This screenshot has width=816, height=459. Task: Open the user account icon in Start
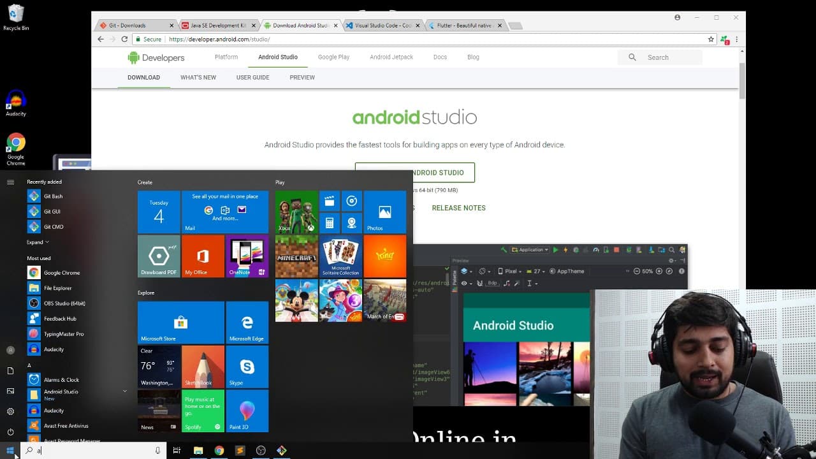click(10, 350)
